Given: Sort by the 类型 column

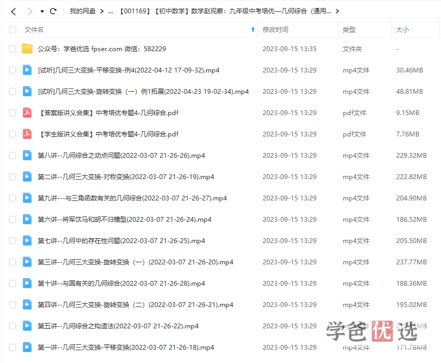Looking at the screenshot, I should point(349,30).
